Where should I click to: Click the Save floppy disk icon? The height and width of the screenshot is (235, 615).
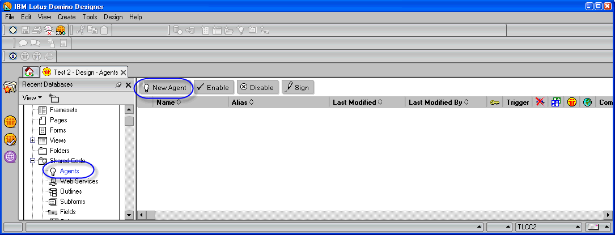click(25, 30)
